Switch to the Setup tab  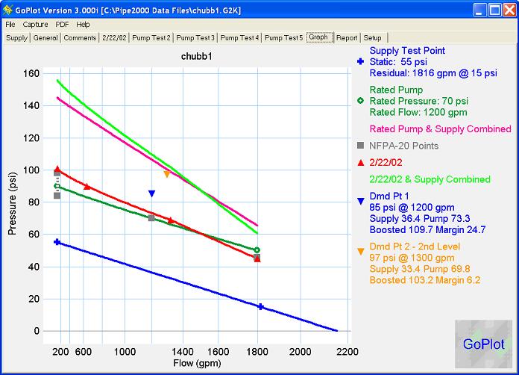click(x=372, y=38)
